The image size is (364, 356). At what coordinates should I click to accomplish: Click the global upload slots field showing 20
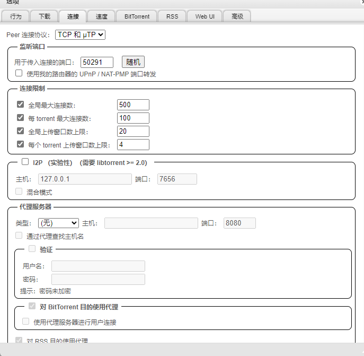[133, 131]
